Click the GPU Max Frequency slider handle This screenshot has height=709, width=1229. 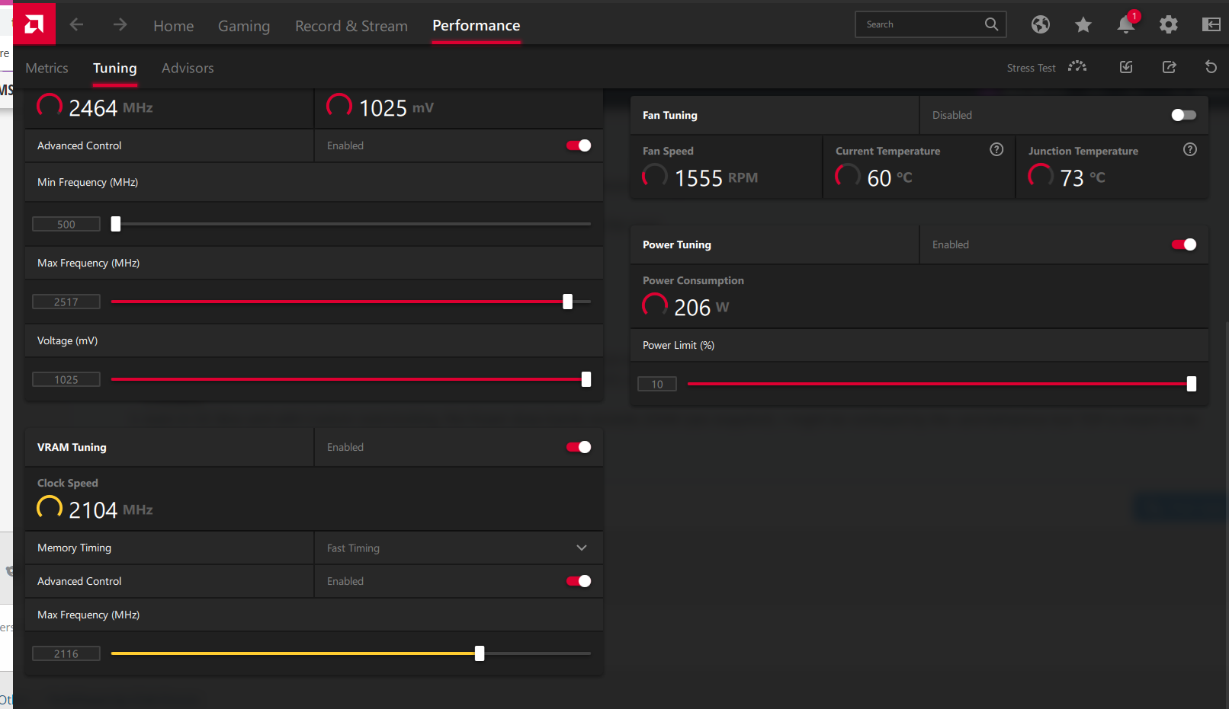567,302
